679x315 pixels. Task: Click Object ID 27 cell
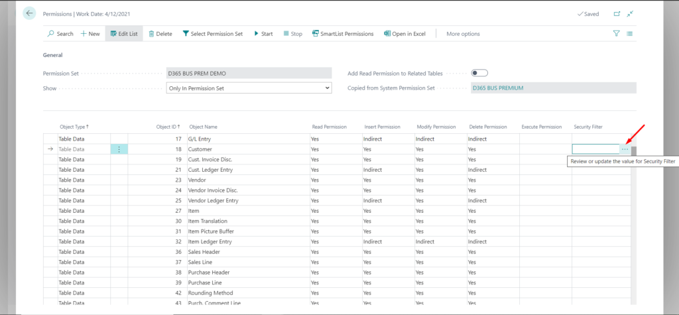[157, 211]
